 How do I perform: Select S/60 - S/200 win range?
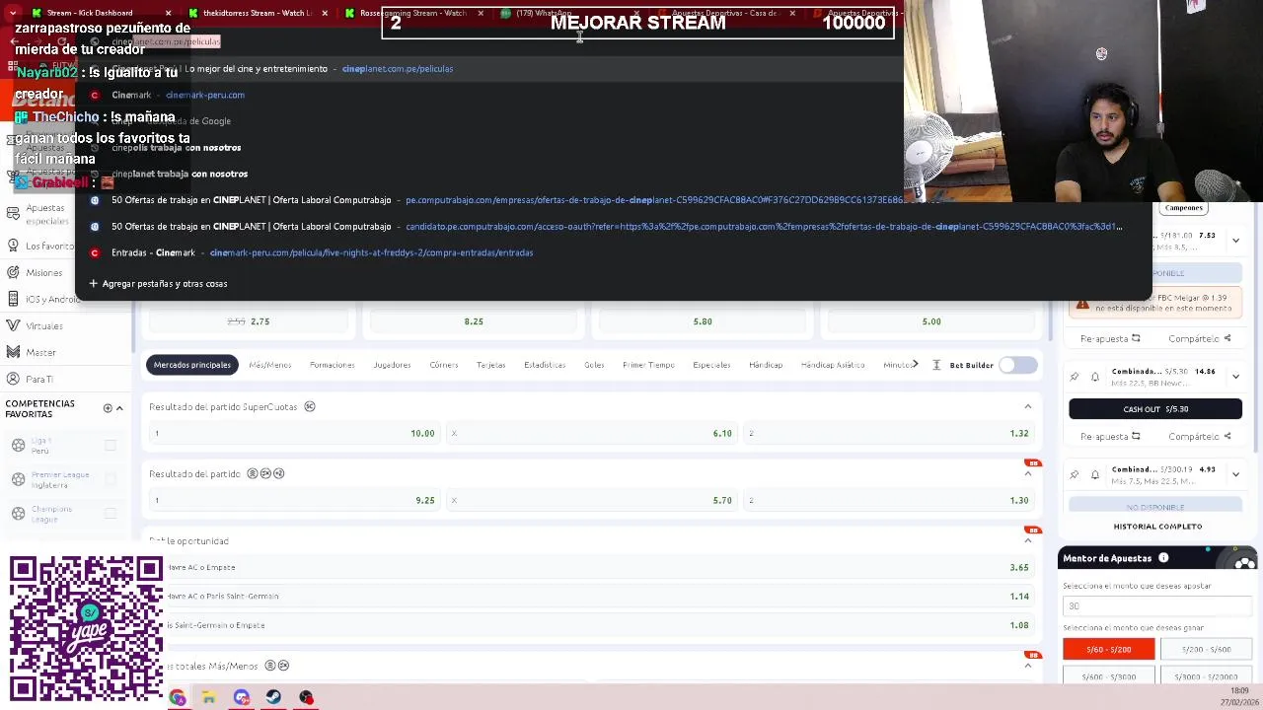(x=1108, y=650)
